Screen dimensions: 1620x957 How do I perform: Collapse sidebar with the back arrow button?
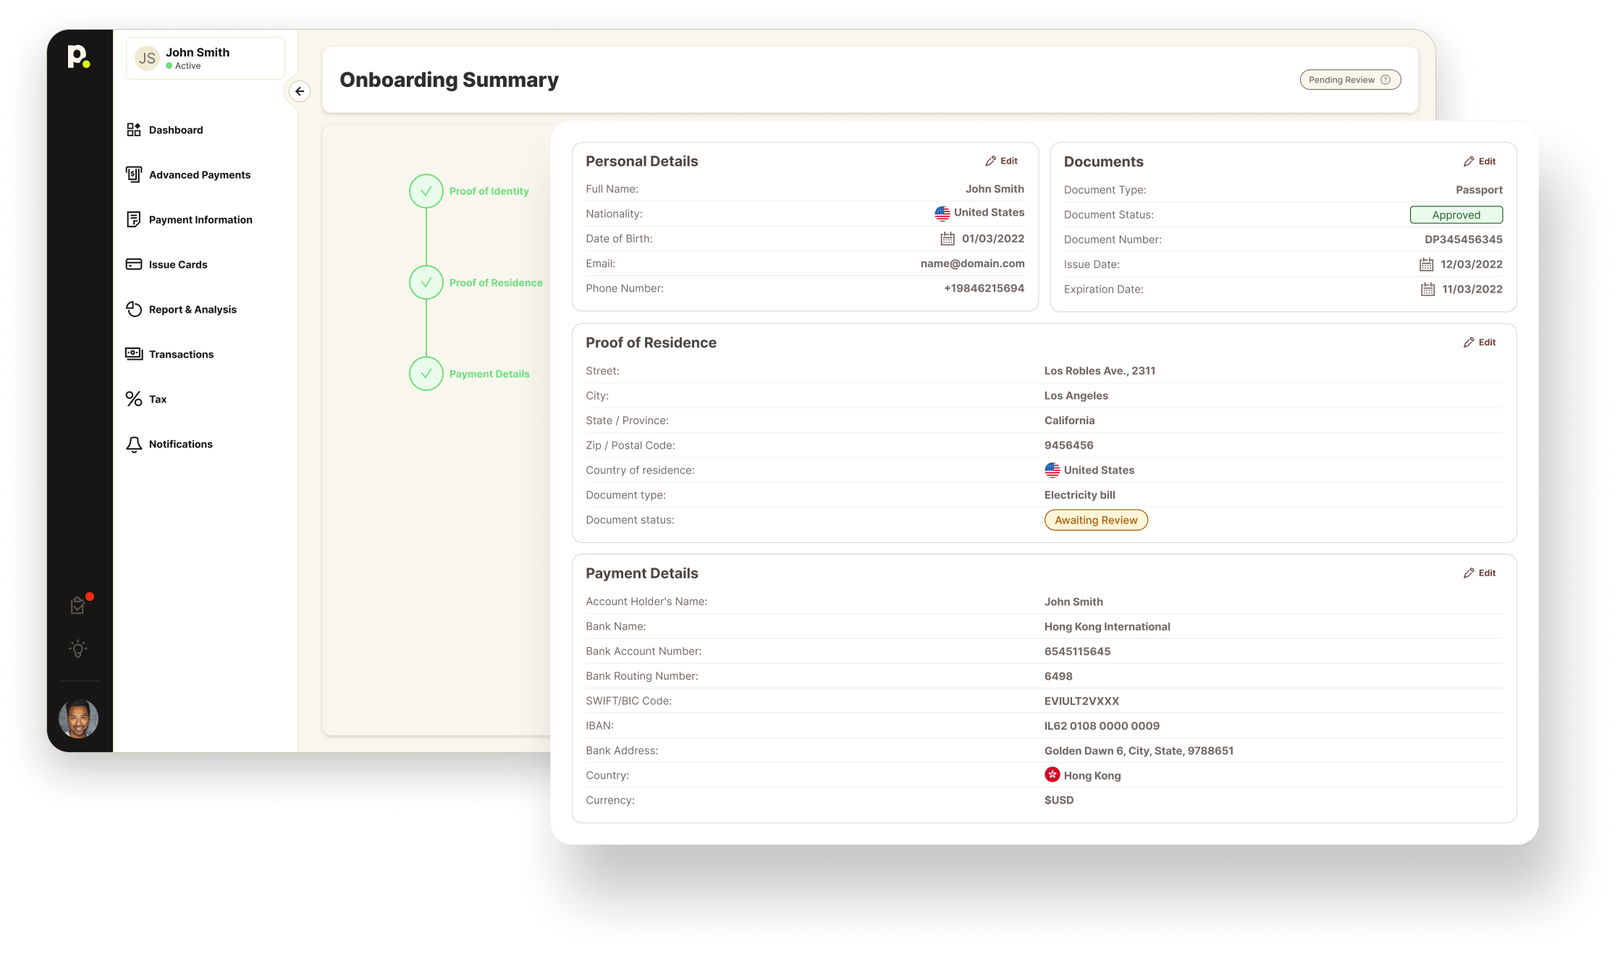(x=300, y=91)
